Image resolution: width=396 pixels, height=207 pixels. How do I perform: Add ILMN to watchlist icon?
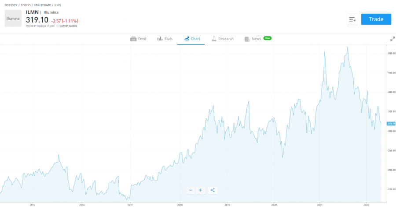(352, 19)
